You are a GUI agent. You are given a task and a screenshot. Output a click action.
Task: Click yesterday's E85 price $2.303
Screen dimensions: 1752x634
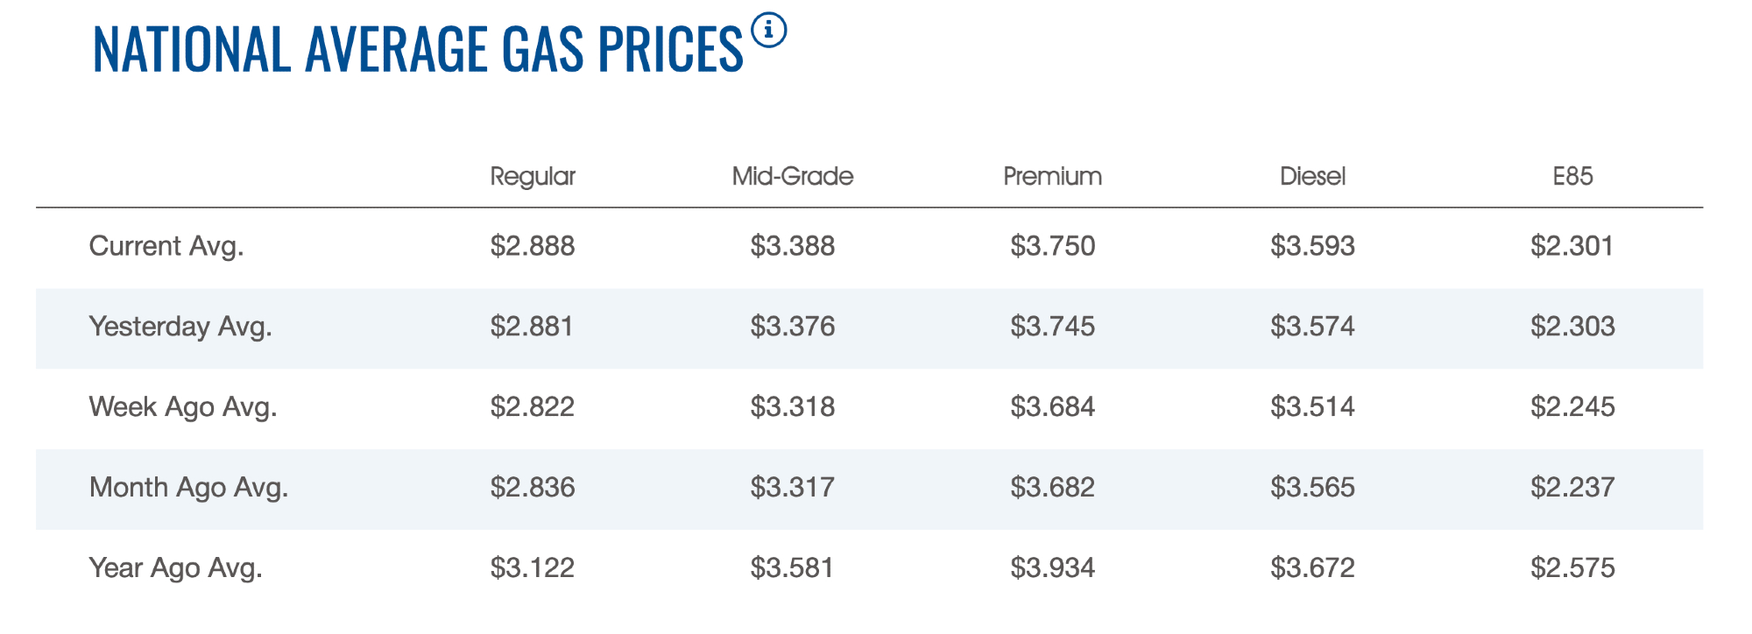point(1572,327)
